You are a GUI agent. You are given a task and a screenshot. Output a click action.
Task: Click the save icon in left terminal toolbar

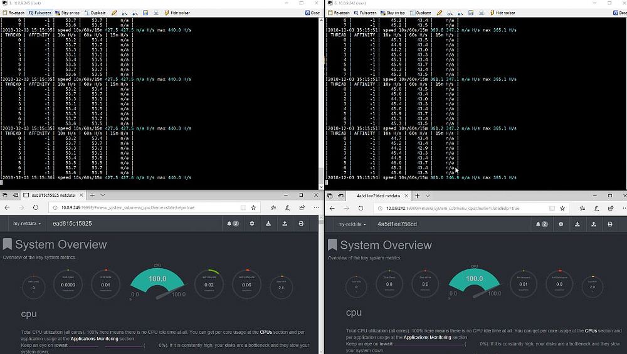(145, 13)
